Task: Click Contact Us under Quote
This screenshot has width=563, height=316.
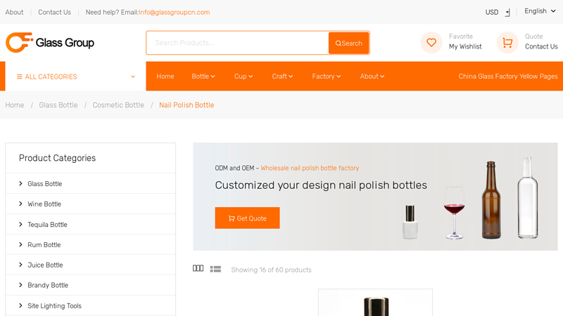Action: pyautogui.click(x=541, y=46)
